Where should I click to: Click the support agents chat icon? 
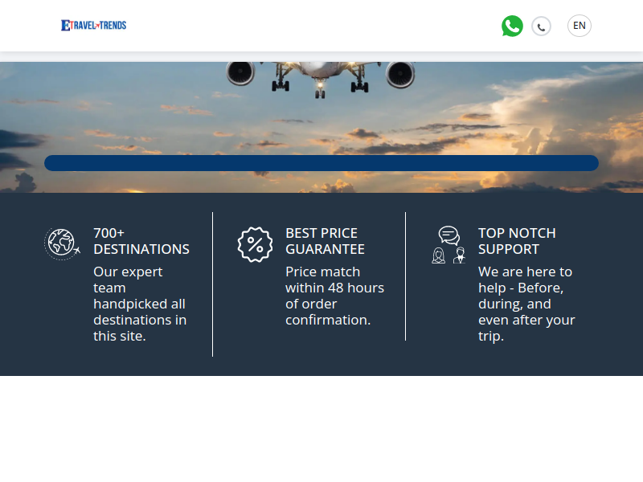click(448, 245)
